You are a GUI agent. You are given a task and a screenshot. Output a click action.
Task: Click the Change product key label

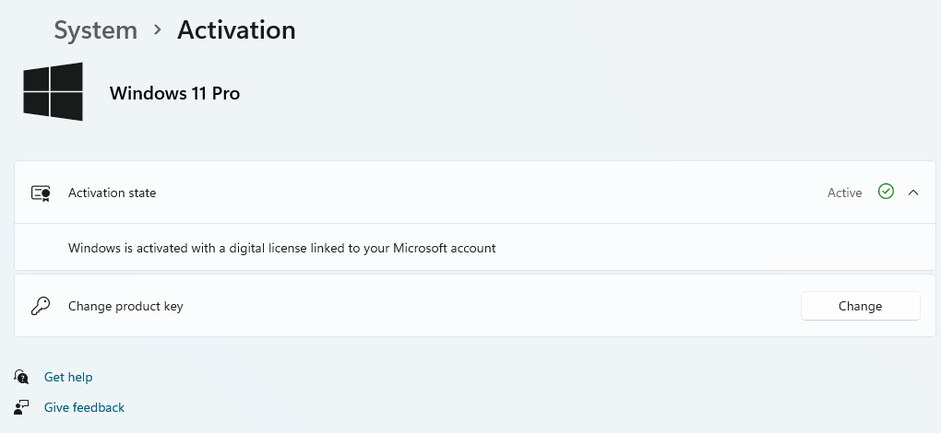(x=125, y=306)
